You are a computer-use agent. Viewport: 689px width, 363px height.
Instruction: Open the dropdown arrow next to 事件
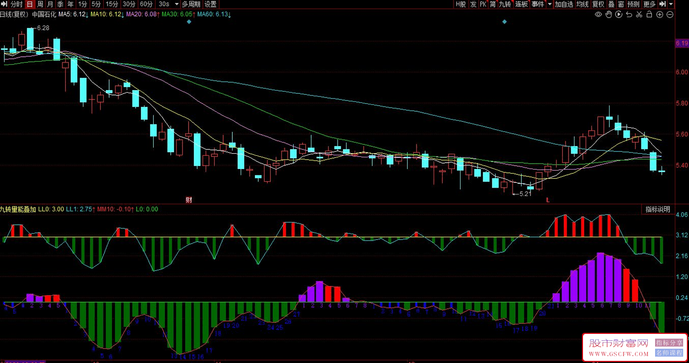tap(550, 4)
